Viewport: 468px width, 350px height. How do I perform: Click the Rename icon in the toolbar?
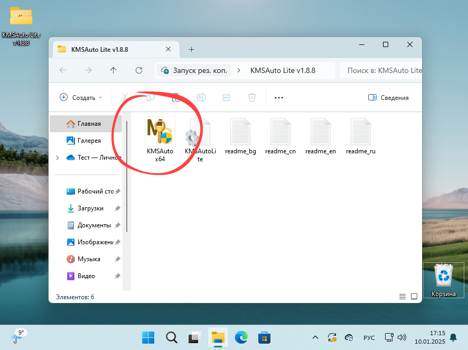point(201,97)
